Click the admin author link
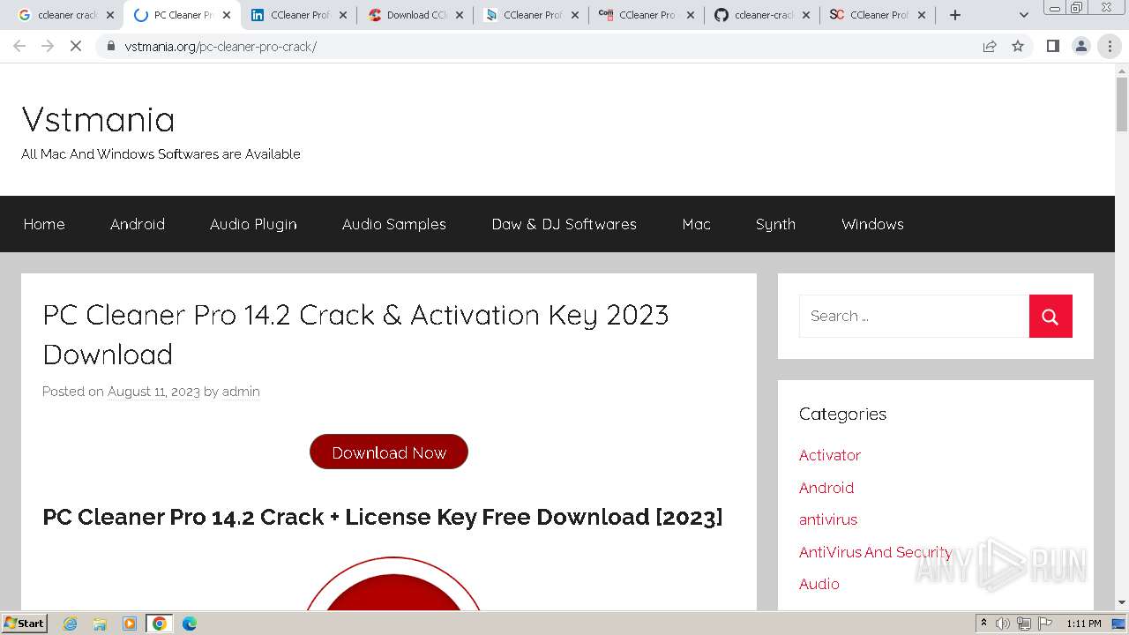This screenshot has height=635, width=1129. tap(241, 392)
